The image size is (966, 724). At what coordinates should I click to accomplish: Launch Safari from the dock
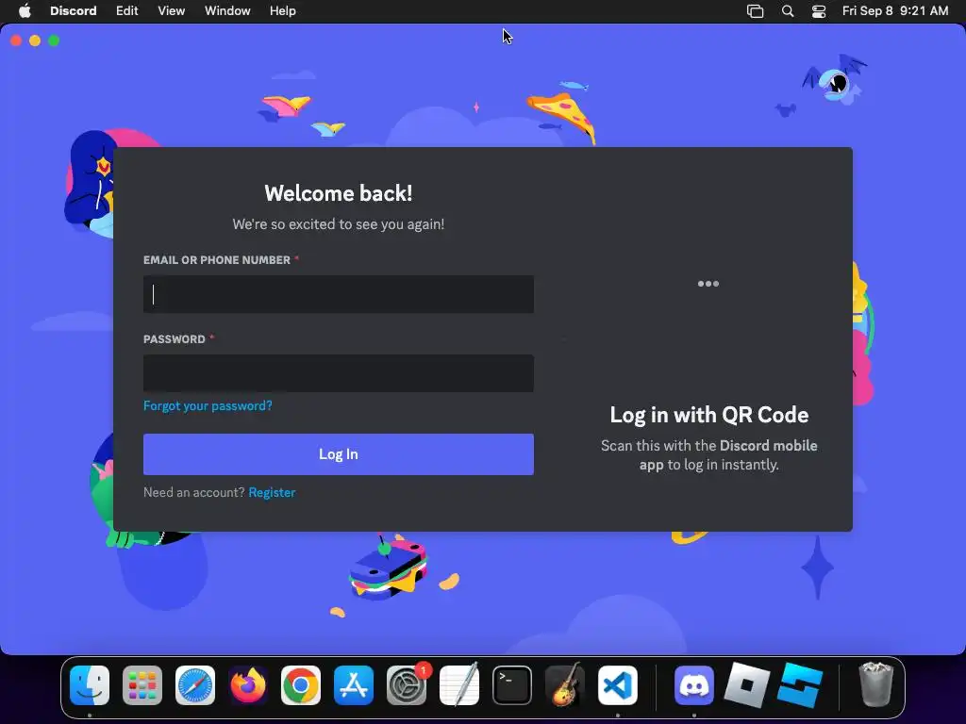click(x=195, y=685)
